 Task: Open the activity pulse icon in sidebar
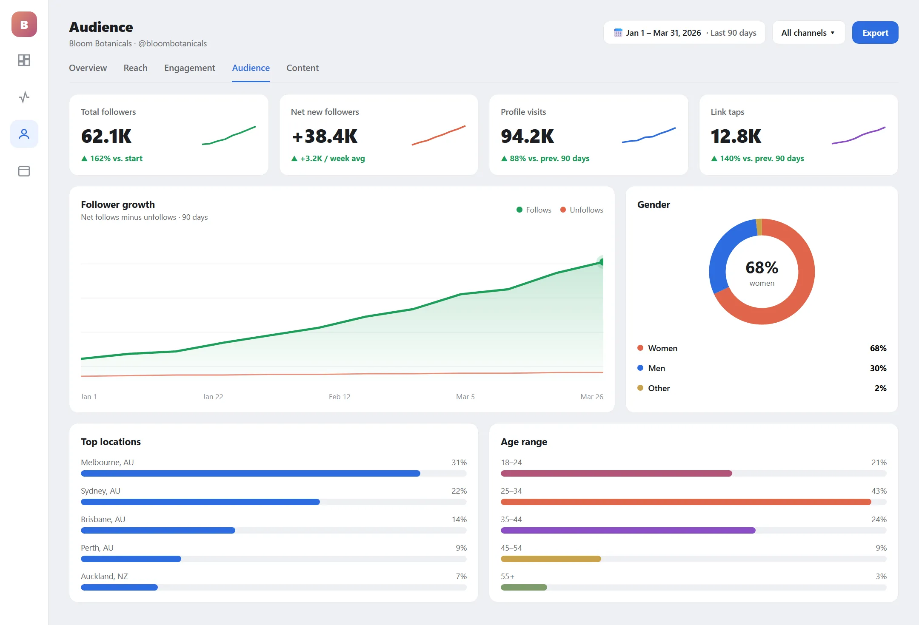click(x=24, y=97)
